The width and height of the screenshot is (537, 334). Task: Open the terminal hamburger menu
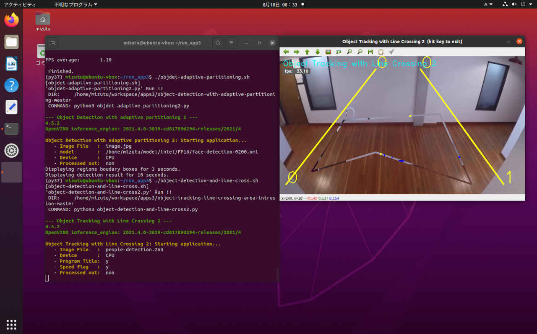[231, 43]
